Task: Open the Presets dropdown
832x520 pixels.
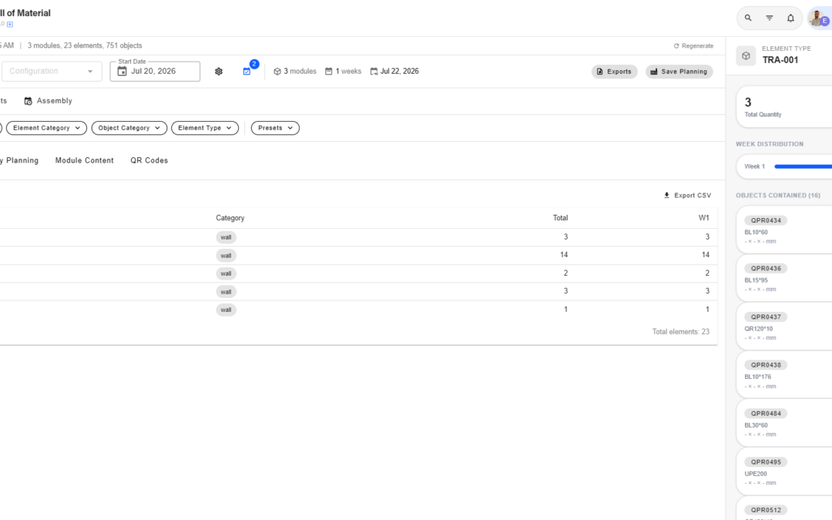Action: pyautogui.click(x=275, y=128)
